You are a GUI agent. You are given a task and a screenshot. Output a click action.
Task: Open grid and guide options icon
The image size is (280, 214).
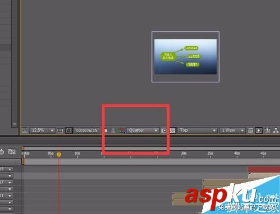point(60,131)
